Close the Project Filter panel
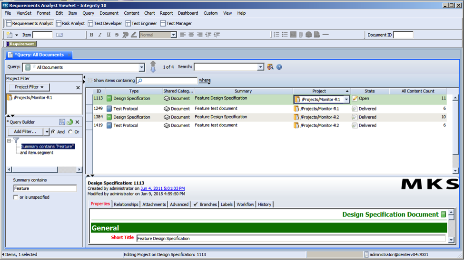Viewport: 464px width, 260px height. tap(78, 88)
